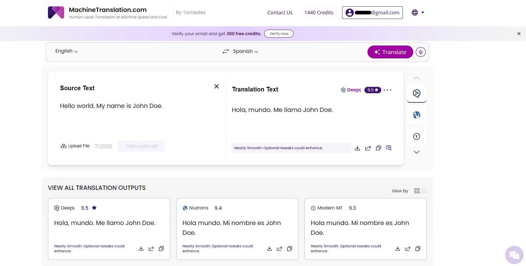Select the Niutrans engine in sidebar
Viewport: 526px width, 266px height.
coord(417,115)
